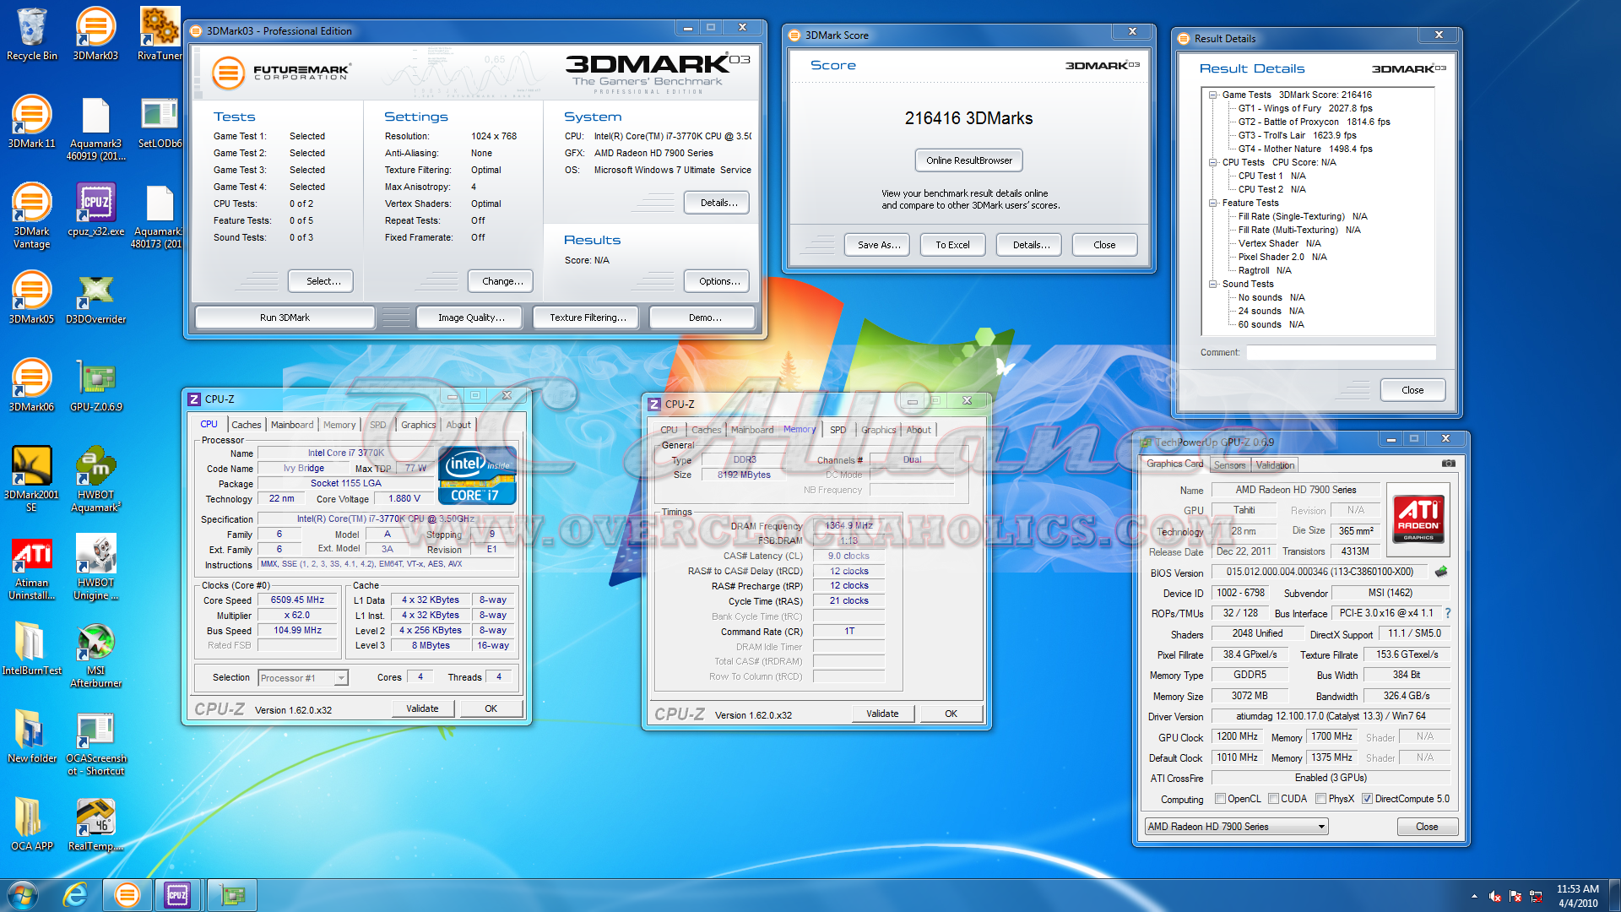Open Image Quality settings button
1621x912 pixels.
pyautogui.click(x=471, y=318)
